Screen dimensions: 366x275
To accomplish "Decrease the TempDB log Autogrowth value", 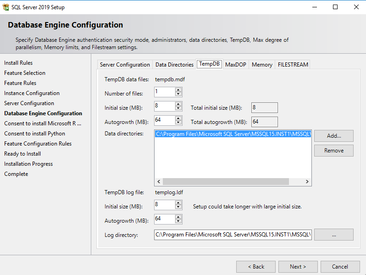I will click(x=178, y=221).
